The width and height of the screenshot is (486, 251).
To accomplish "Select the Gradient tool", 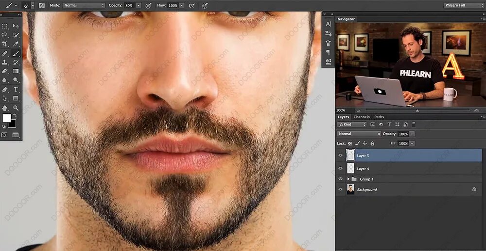I will (x=16, y=71).
